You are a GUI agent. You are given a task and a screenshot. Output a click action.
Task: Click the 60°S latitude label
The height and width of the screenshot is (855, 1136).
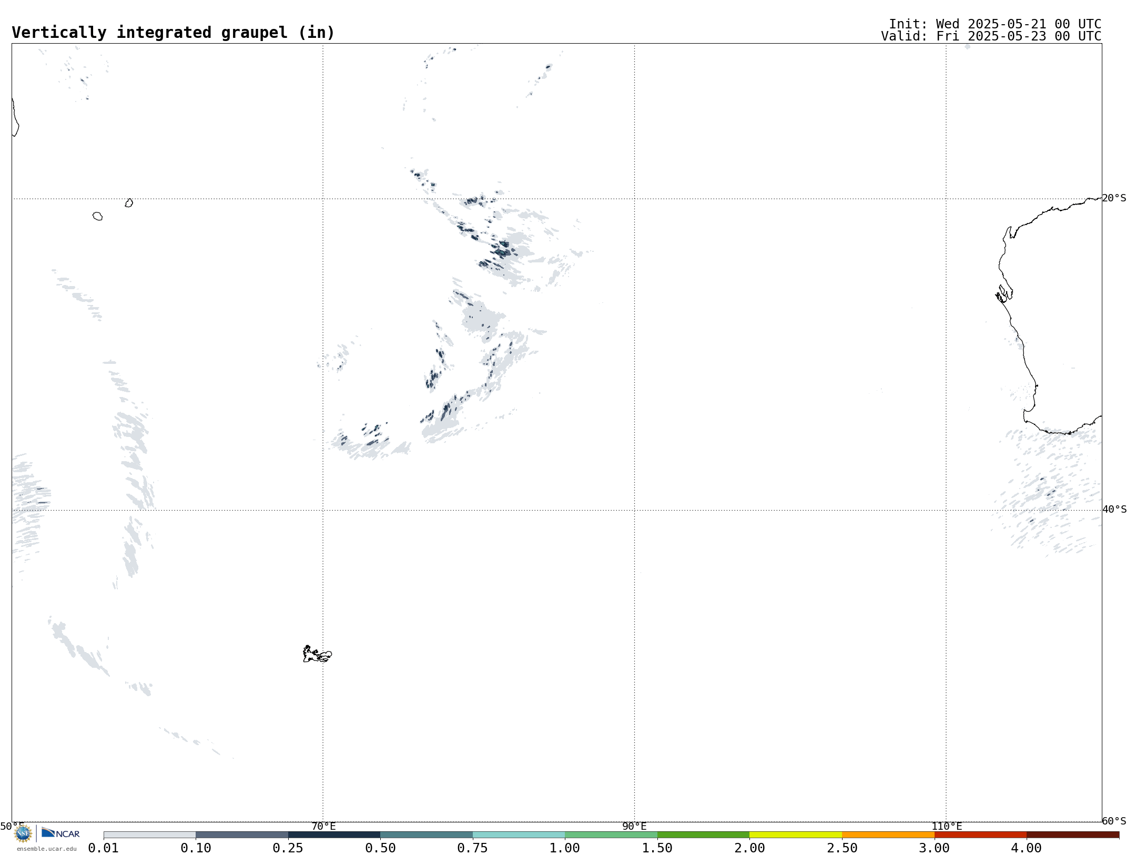point(1114,821)
